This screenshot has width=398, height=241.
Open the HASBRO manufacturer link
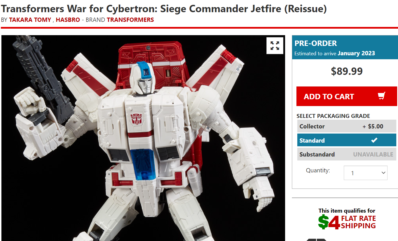click(x=68, y=20)
